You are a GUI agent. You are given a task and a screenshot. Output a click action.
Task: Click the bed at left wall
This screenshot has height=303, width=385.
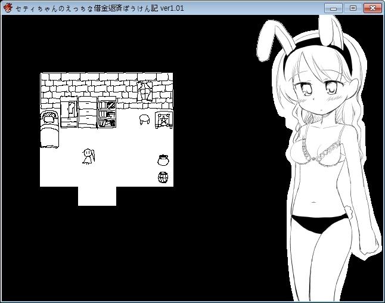click(49, 129)
